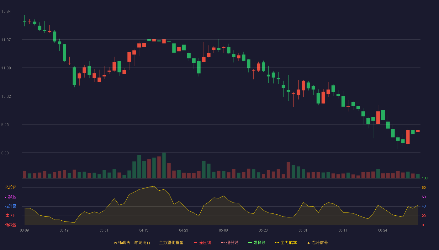Click the 06-11 date label

[x=343, y=230]
